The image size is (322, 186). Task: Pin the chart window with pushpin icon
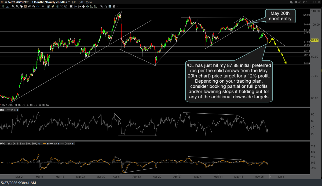coord(303,2)
